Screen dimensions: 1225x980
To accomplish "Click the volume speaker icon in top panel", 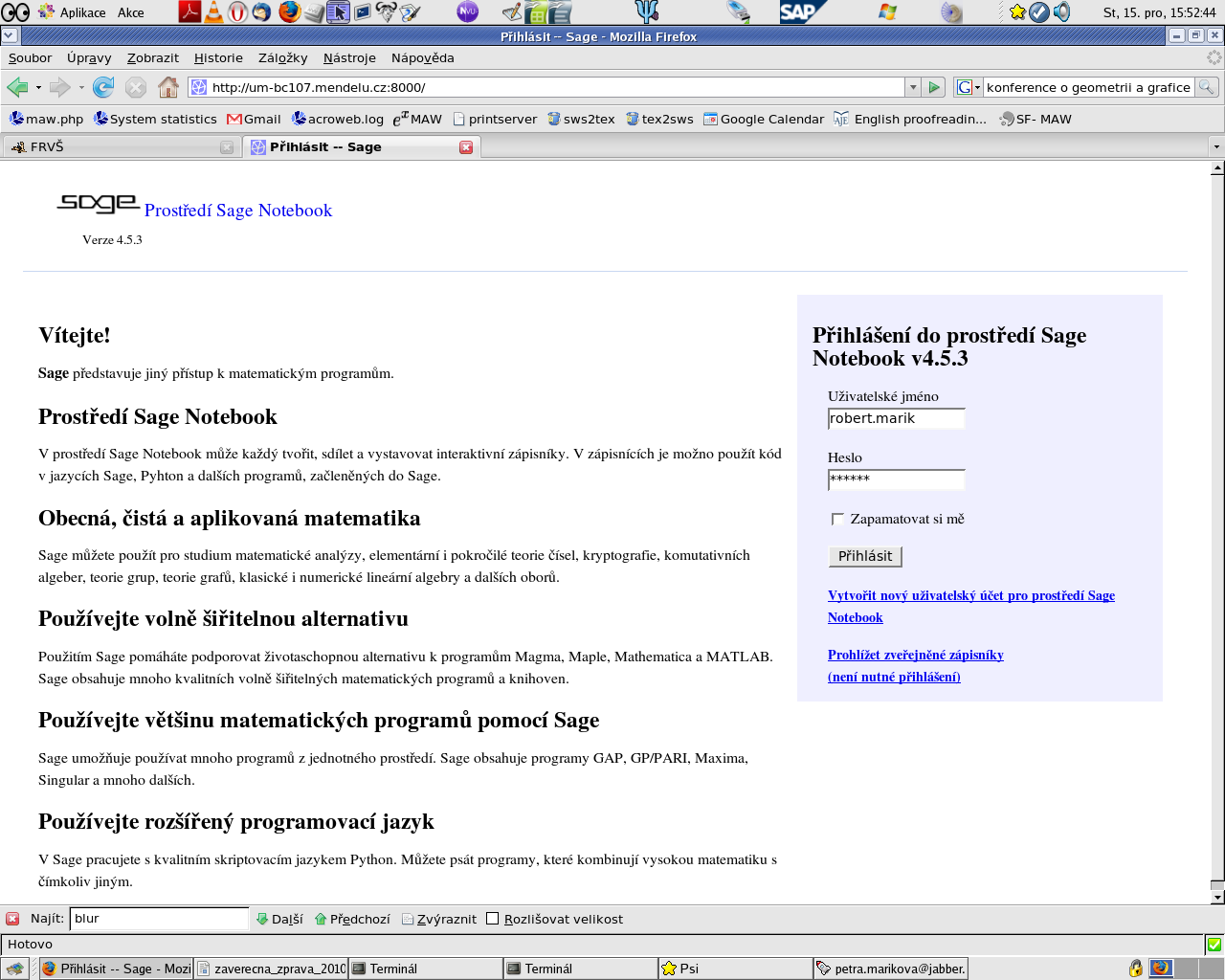I will pyautogui.click(x=1062, y=12).
